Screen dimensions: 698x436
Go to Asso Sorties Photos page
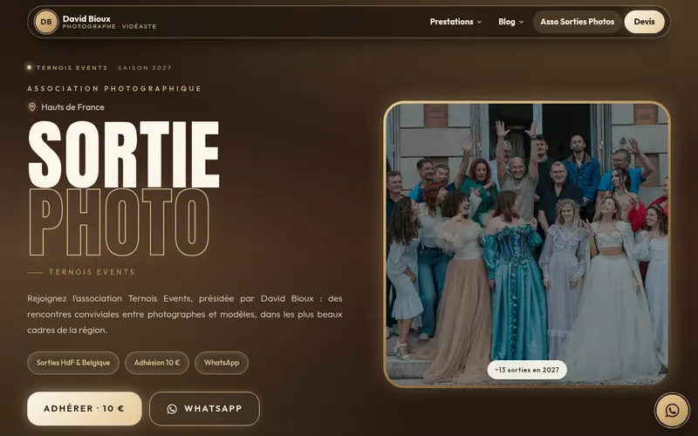click(577, 22)
